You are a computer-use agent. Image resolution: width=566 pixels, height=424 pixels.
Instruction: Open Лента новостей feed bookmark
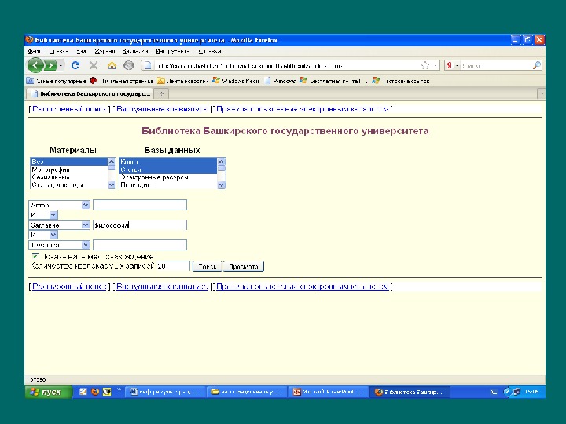(183, 81)
